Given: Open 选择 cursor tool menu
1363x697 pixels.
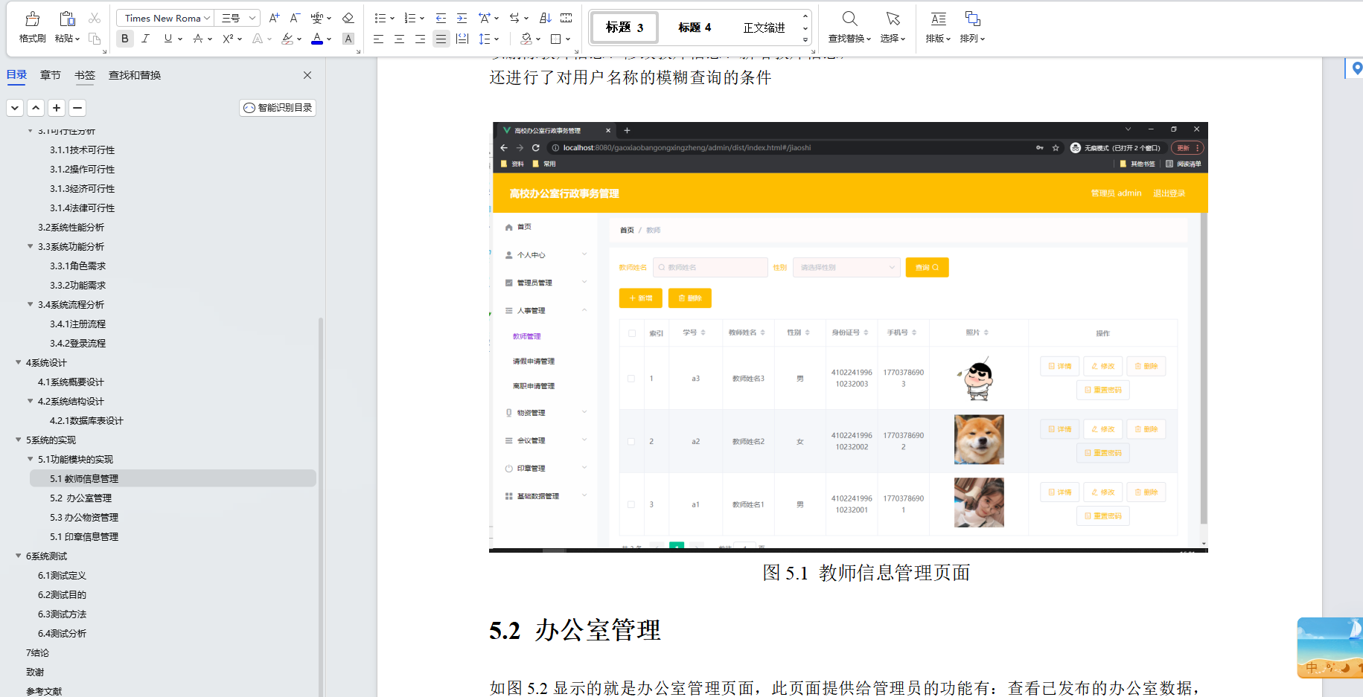Looking at the screenshot, I should click(x=893, y=28).
